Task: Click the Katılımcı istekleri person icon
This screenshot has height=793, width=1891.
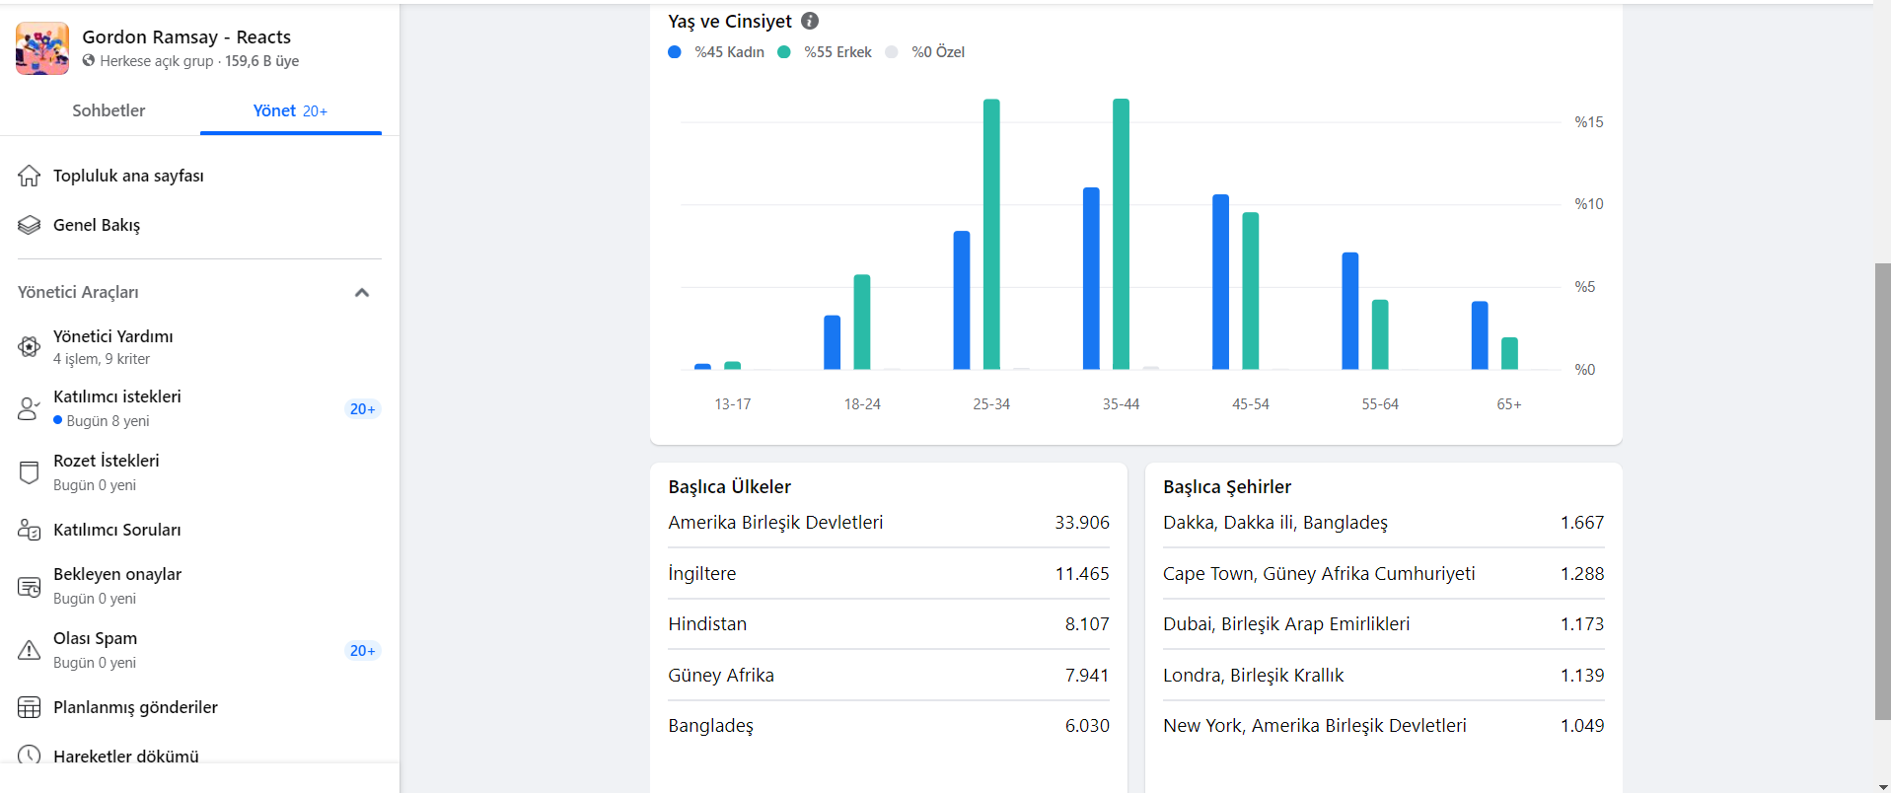Action: [x=30, y=408]
